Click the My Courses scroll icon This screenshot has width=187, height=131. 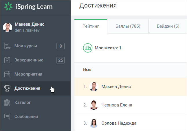click(x=7, y=46)
